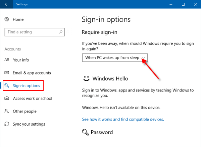Open the Your info section
The width and height of the screenshot is (201, 147).
[21, 60]
